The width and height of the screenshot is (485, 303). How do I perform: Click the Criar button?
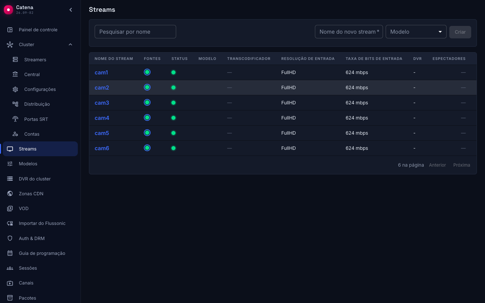pyautogui.click(x=460, y=32)
